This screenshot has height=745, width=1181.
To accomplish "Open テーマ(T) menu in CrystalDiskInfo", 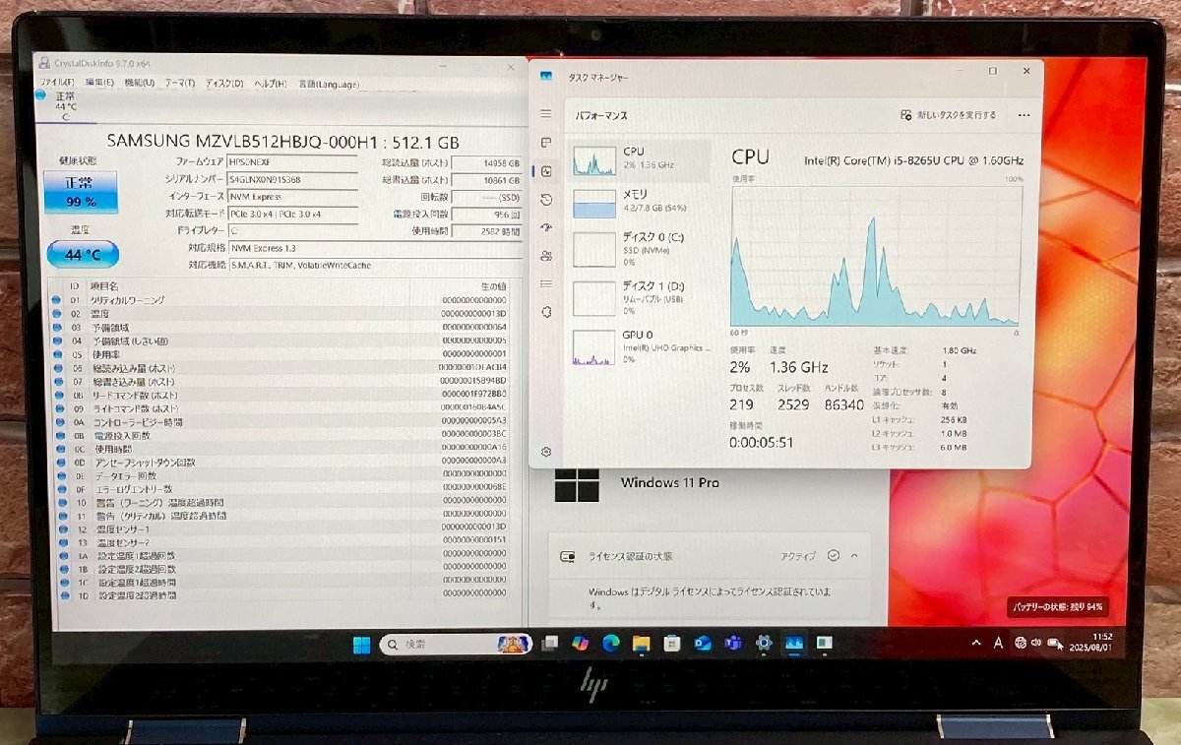I will click(x=179, y=83).
